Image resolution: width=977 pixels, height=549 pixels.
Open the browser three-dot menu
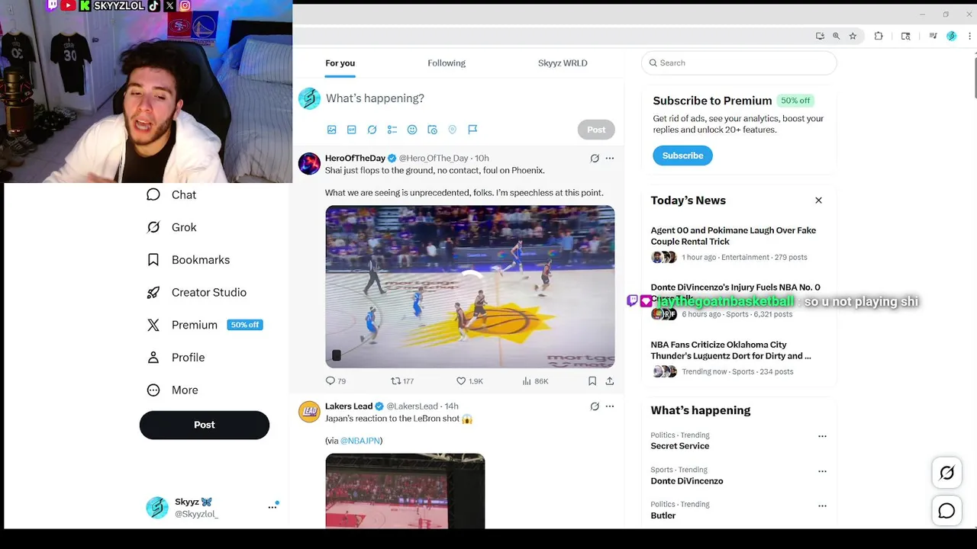point(969,36)
